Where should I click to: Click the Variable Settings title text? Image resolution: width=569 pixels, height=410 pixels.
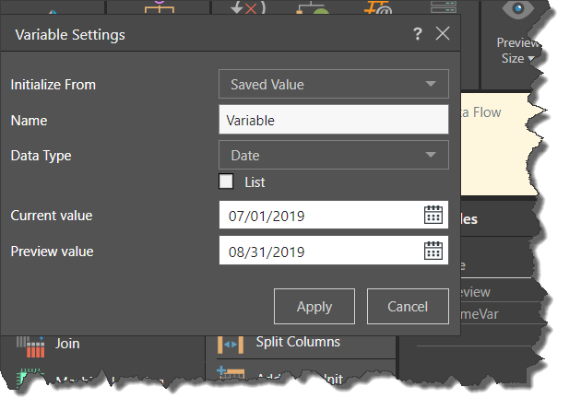(x=70, y=35)
